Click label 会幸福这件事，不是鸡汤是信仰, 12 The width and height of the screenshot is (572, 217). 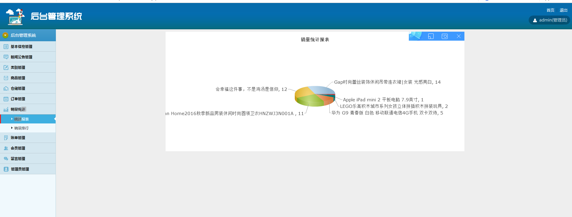click(251, 89)
